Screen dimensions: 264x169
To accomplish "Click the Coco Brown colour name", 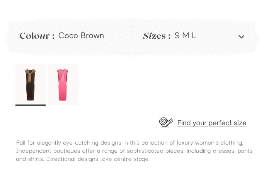I will click(x=81, y=36).
